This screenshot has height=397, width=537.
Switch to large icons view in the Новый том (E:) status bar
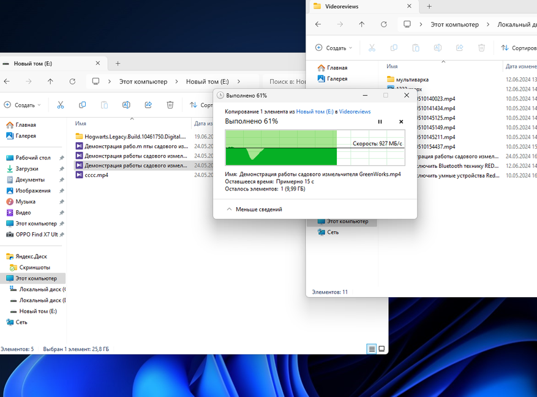click(x=381, y=349)
